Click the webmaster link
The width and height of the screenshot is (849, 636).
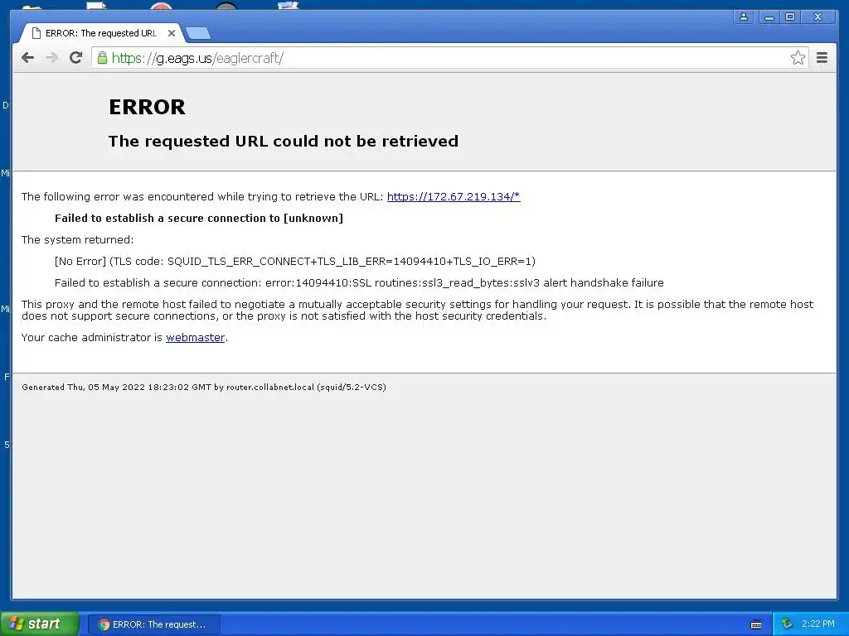pyautogui.click(x=195, y=338)
